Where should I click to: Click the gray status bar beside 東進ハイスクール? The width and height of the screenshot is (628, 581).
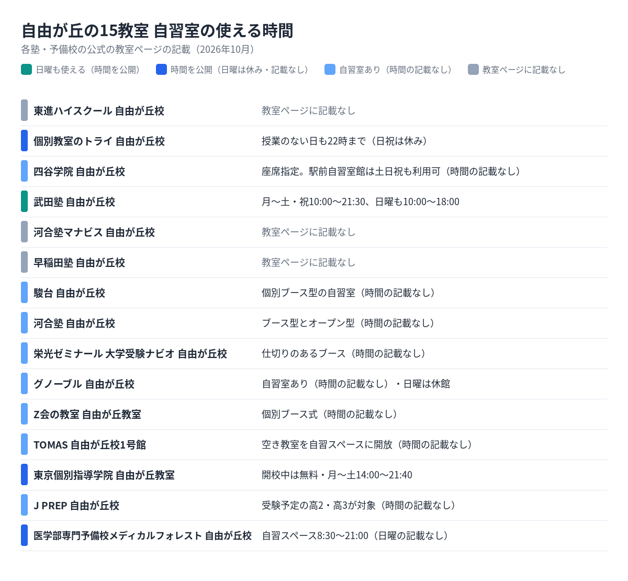click(x=24, y=110)
